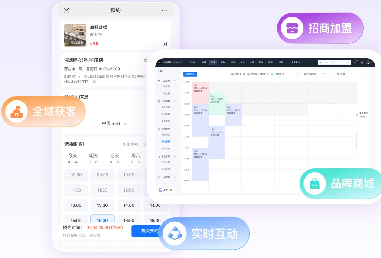Click the 实时互动 people icon
Viewport: 381px width, 258px height.
[175, 234]
